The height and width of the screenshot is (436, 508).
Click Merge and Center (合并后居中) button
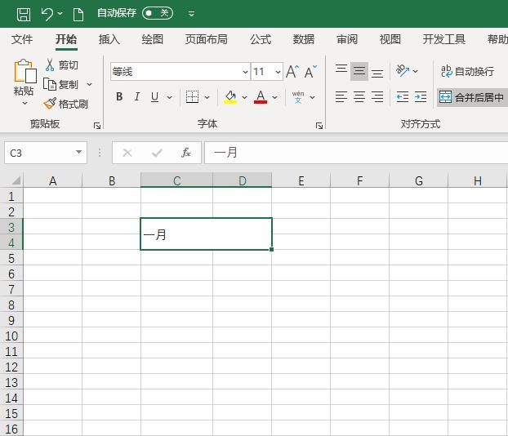coord(472,97)
